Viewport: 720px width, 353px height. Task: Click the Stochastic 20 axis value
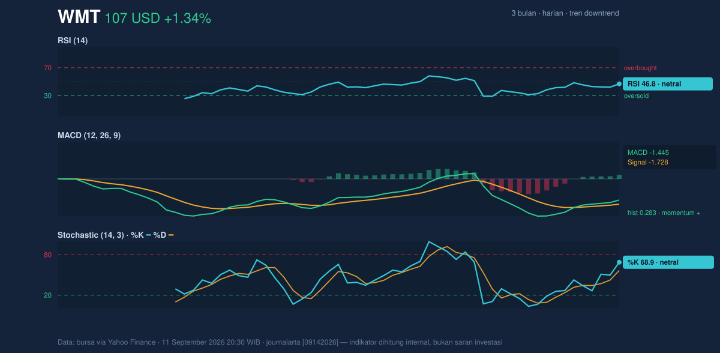point(47,295)
